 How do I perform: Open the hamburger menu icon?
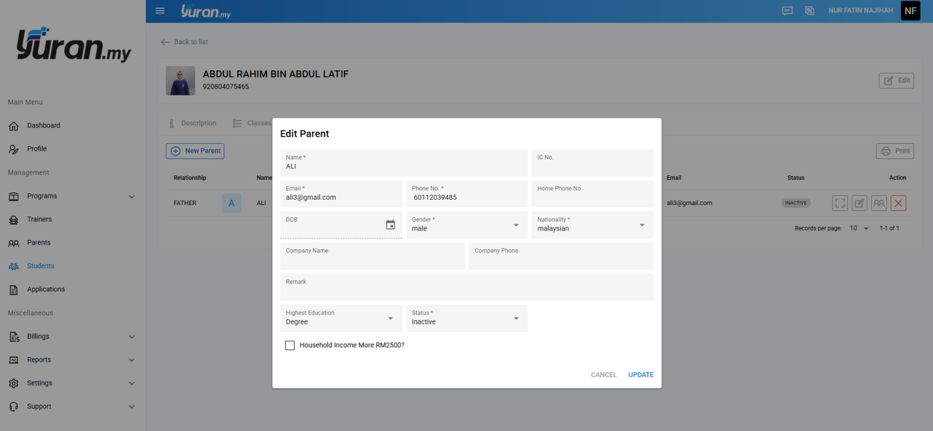(160, 11)
